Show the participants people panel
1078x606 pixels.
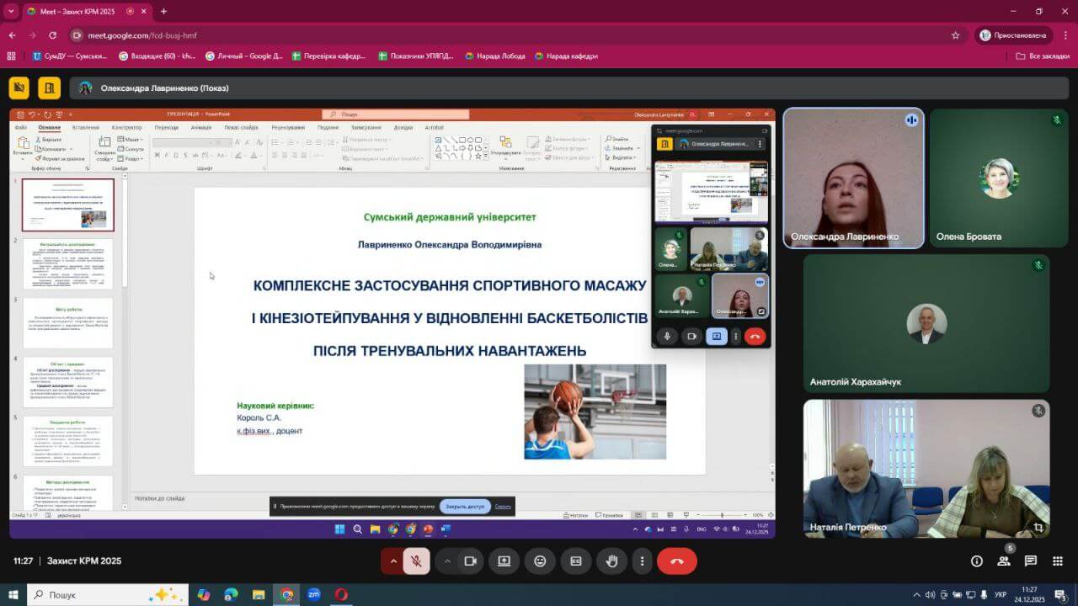pyautogui.click(x=1004, y=561)
